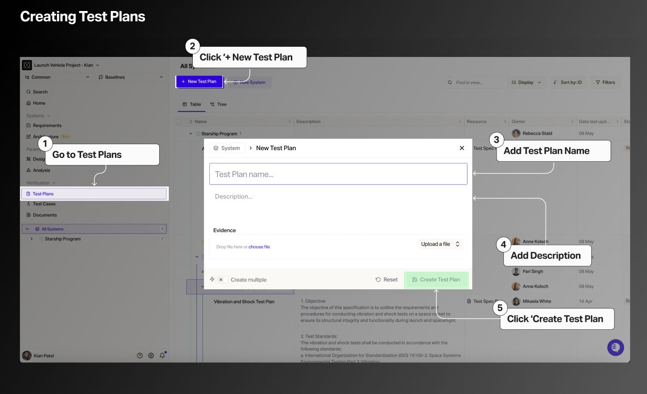Click the Pari Singh owner cell
Screen dimensions: 647x394
(528, 271)
